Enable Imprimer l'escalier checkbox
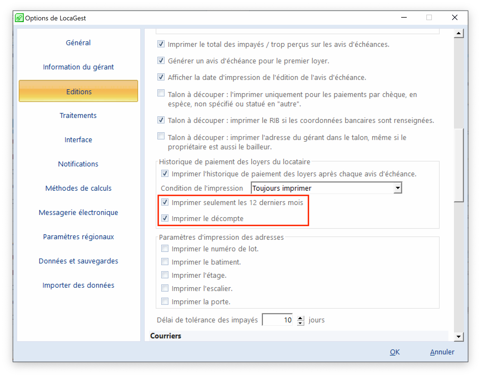 coord(165,288)
